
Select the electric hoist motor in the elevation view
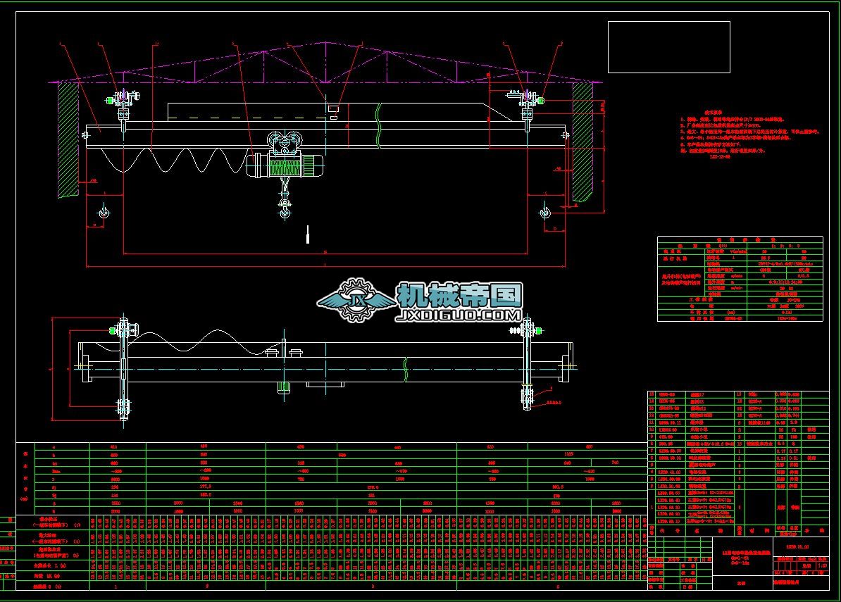tap(285, 165)
